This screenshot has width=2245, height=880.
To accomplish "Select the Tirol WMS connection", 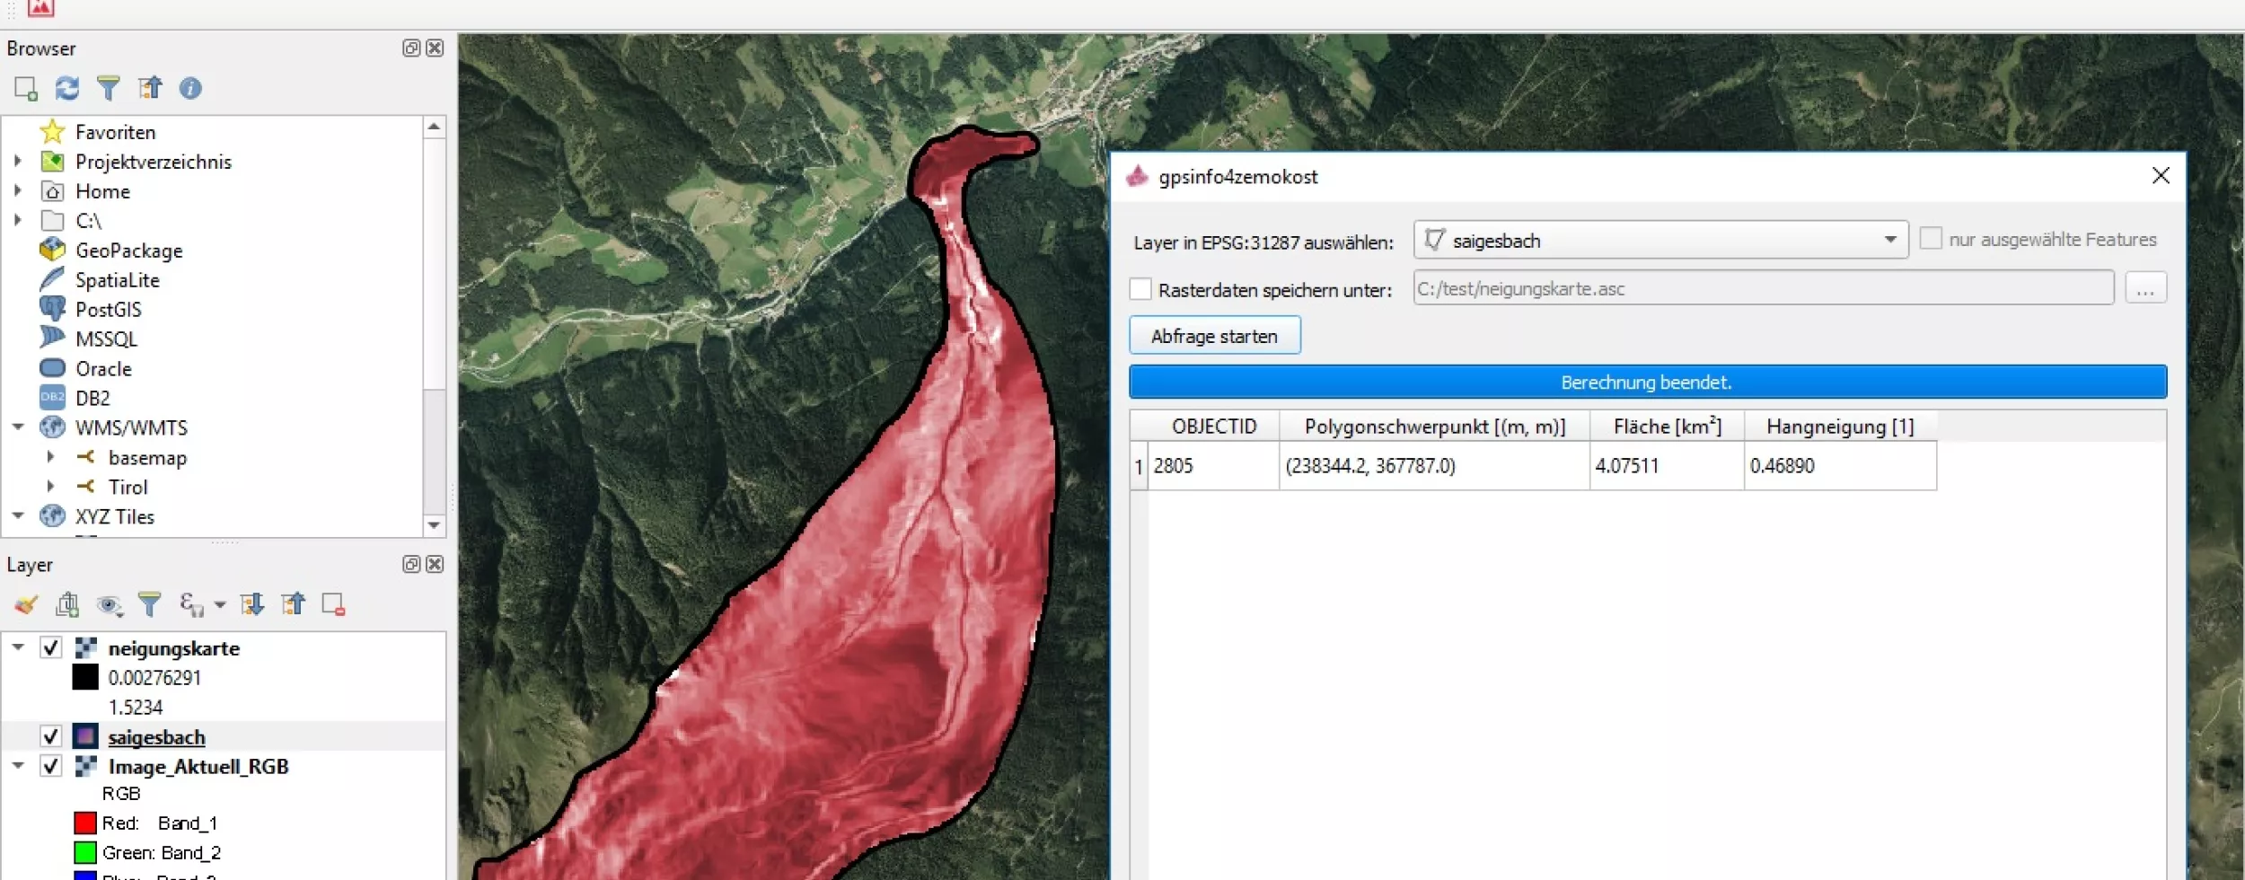I will coord(128,487).
